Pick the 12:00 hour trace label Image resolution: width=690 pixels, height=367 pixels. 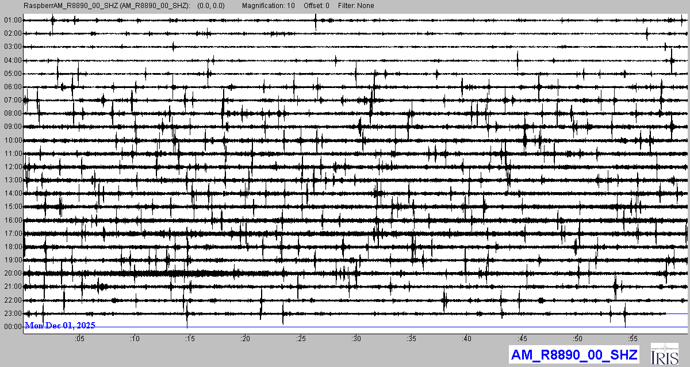(12, 167)
